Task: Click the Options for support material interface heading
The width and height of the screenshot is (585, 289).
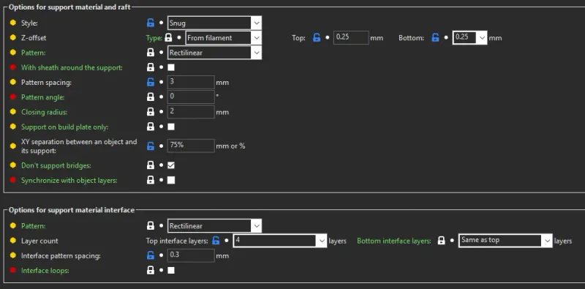Action: click(72, 210)
